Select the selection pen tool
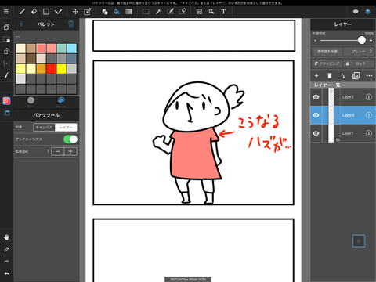The height and width of the screenshot is (282, 376). coord(170,12)
